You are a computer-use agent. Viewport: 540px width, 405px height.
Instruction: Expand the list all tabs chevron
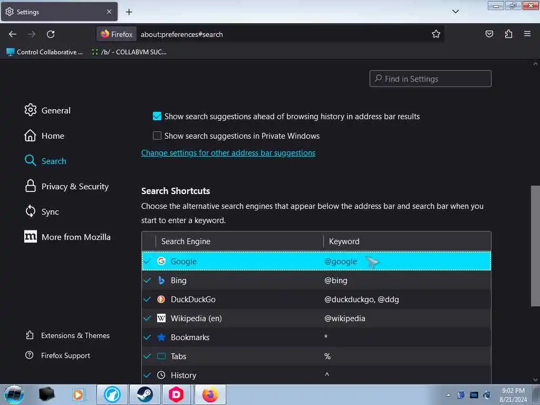[x=455, y=12]
